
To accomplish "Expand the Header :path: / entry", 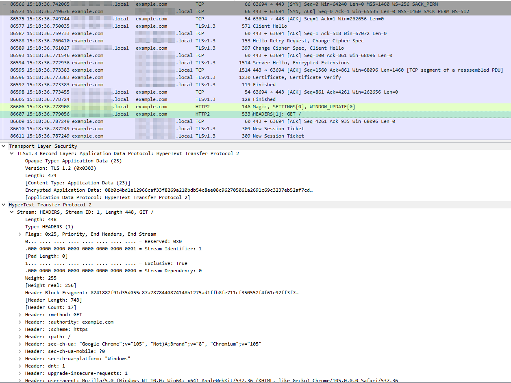I will (x=19, y=336).
